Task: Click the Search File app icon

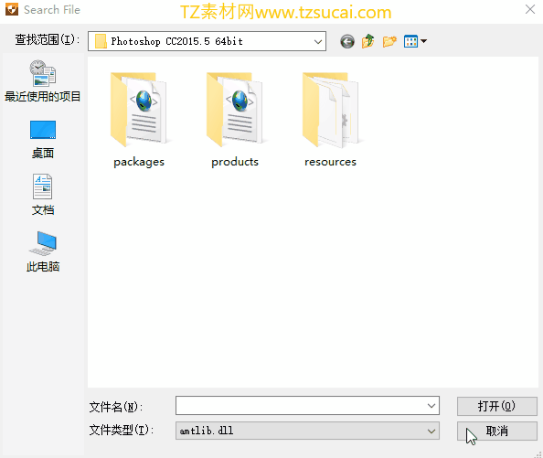Action: coord(12,10)
